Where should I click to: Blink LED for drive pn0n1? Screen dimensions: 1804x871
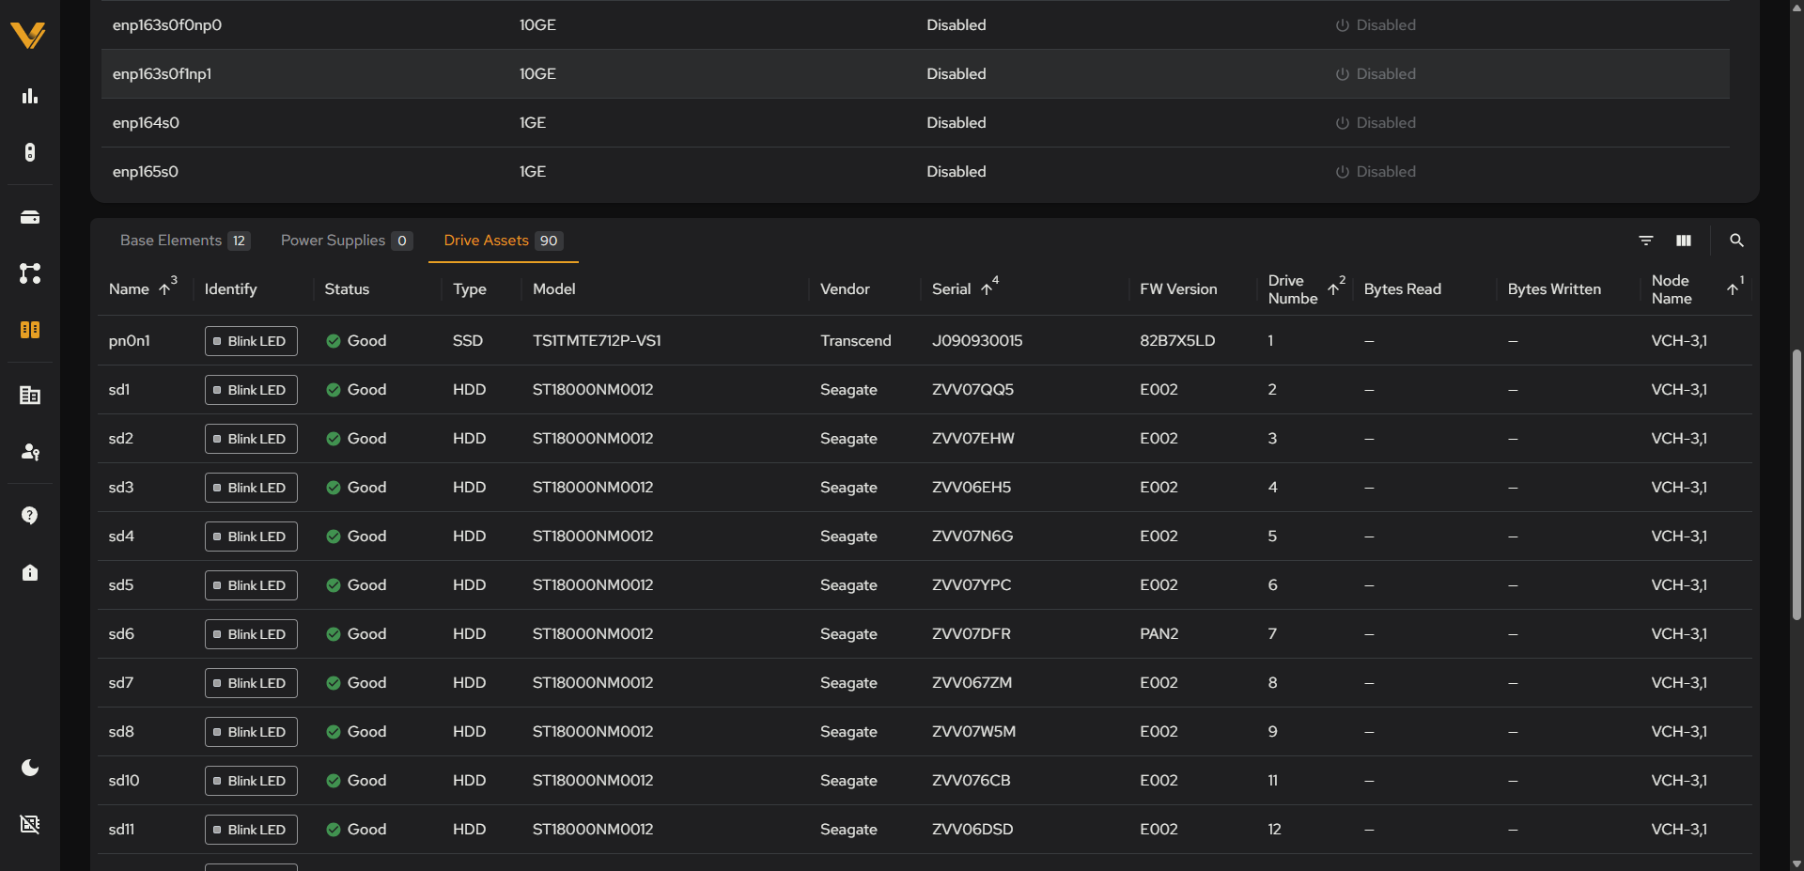tap(251, 341)
